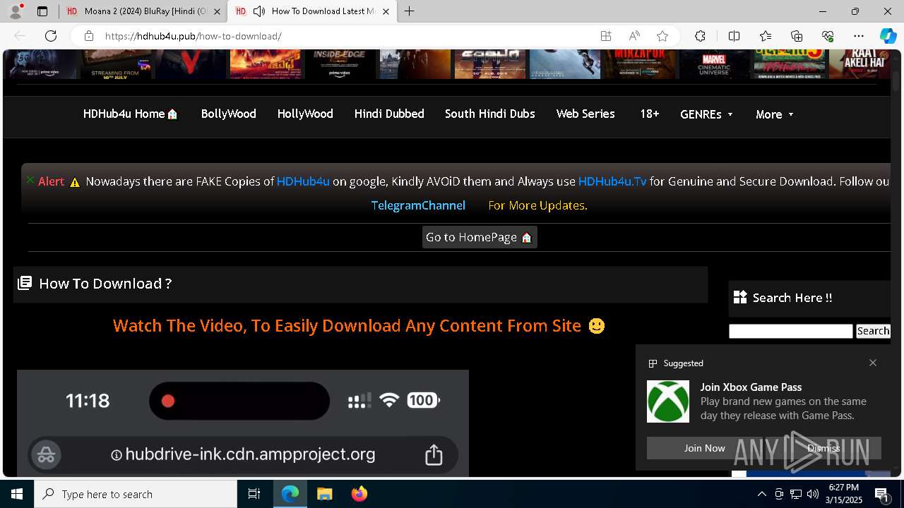Open the volume control in system tray
904x508 pixels.
(x=812, y=494)
